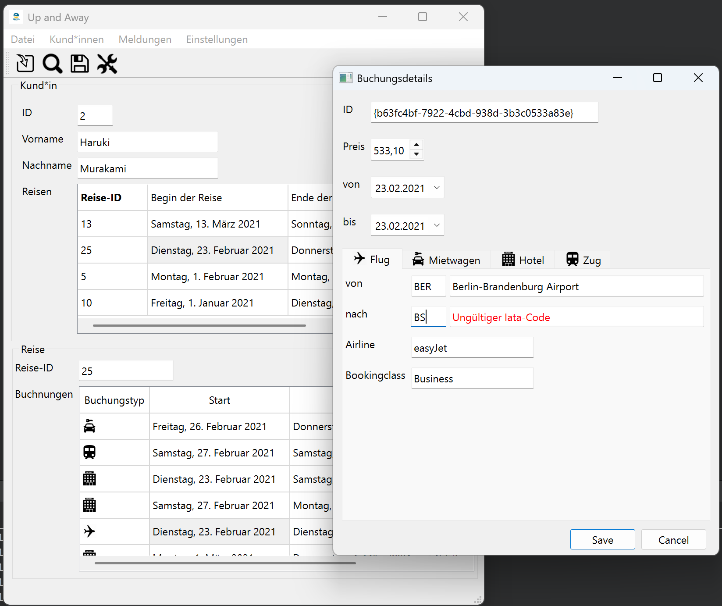Click cell Montag, 1. Februar 2021
The image size is (722, 606).
tap(217, 276)
